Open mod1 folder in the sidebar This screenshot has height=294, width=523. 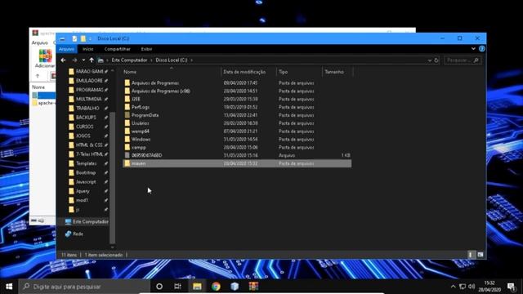click(87, 200)
